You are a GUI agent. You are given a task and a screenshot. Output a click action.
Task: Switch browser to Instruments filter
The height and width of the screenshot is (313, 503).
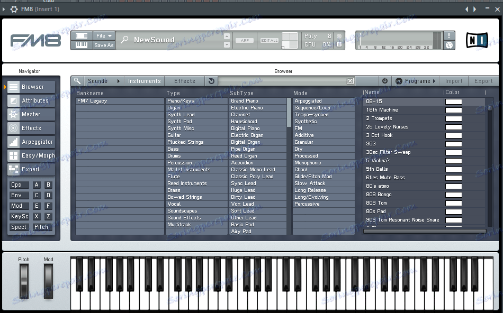pos(145,81)
